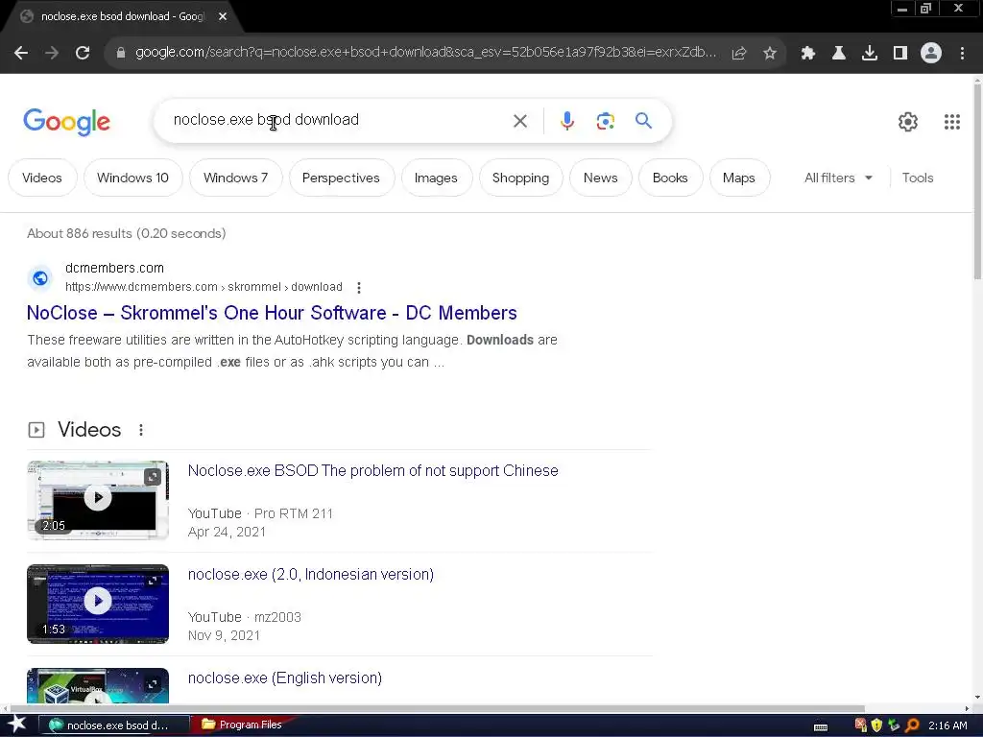
Task: Click the YouTube · mz2003 source text
Action: 245,617
